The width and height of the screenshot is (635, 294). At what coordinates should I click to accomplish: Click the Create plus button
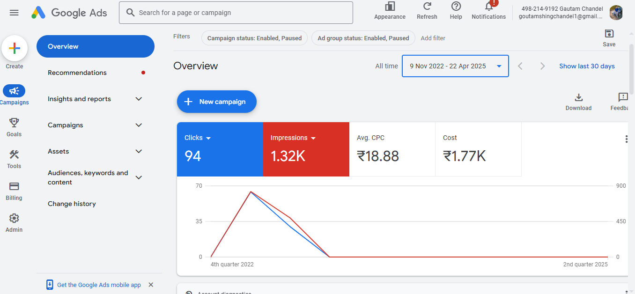15,48
